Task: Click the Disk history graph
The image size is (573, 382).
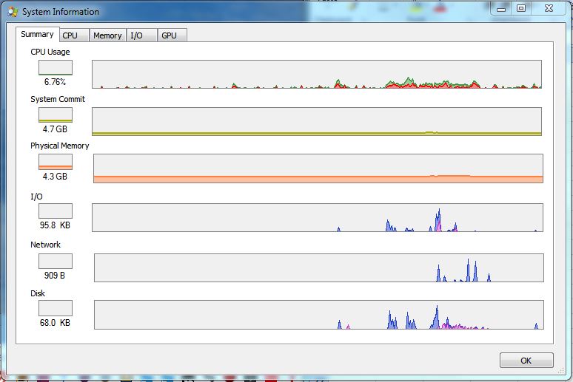Action: [319, 315]
